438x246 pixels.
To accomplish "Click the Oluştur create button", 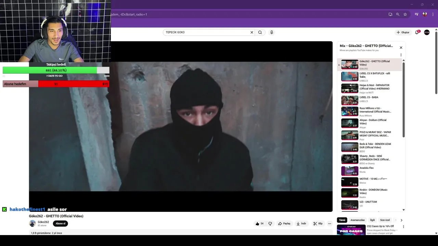I will pos(403,32).
